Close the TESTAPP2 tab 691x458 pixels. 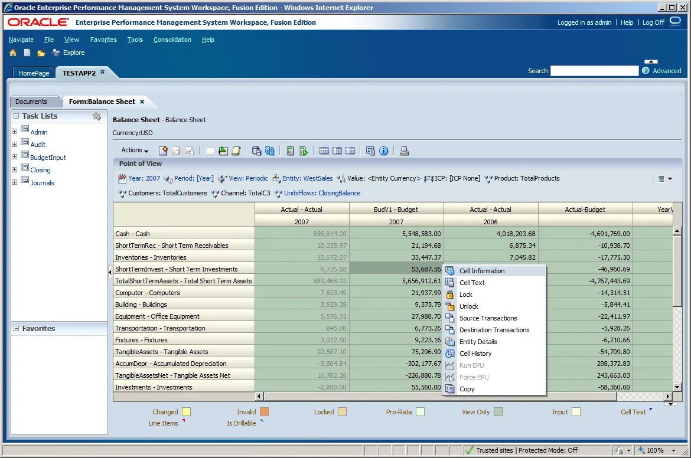[x=102, y=72]
